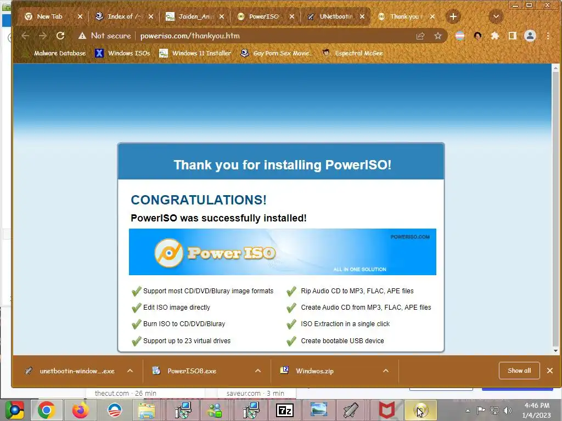Click the address bar URL poweriso.com/thankyou.htm
This screenshot has height=421, width=562.
coord(190,36)
